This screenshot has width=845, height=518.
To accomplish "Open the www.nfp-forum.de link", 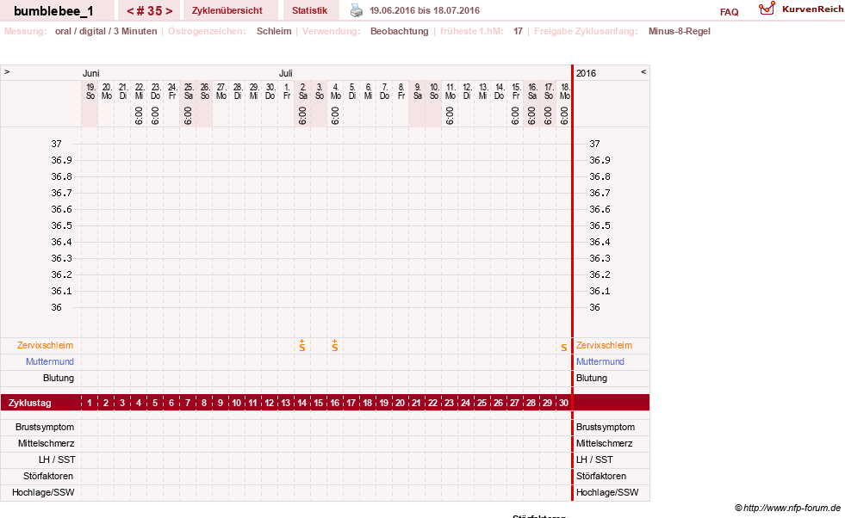I will point(792,507).
